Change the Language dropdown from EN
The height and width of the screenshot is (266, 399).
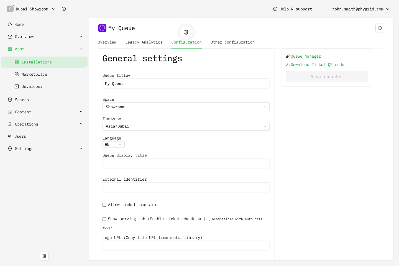[113, 145]
